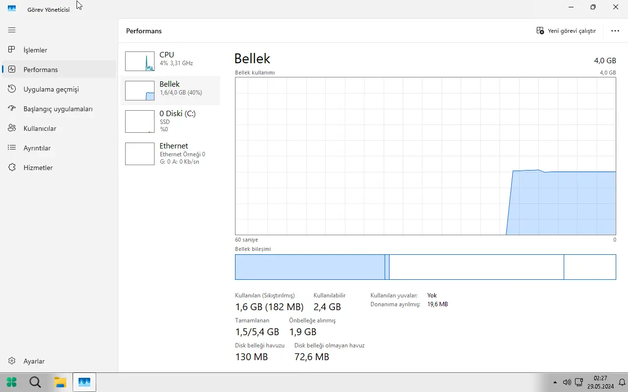Open Hizmetler services icon
628x392 pixels.
pyautogui.click(x=12, y=168)
